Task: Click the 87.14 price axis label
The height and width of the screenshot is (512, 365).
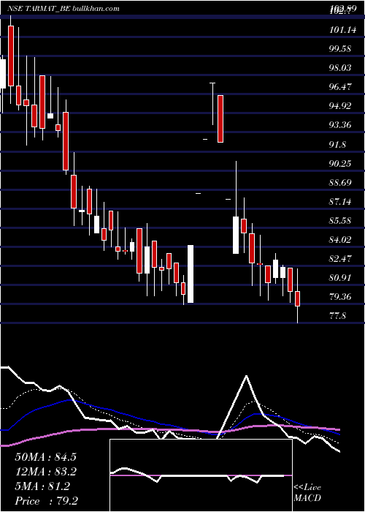Action: [x=340, y=201]
